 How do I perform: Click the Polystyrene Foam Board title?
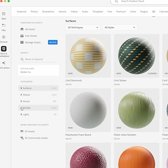[78, 135]
